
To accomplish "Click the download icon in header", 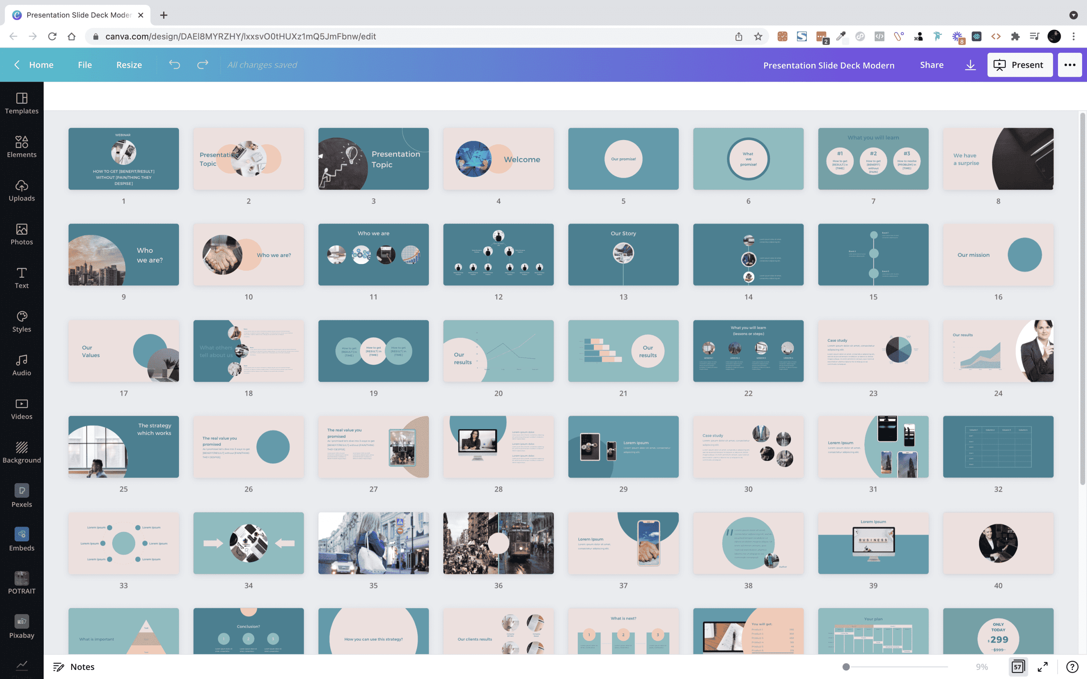I will point(970,65).
